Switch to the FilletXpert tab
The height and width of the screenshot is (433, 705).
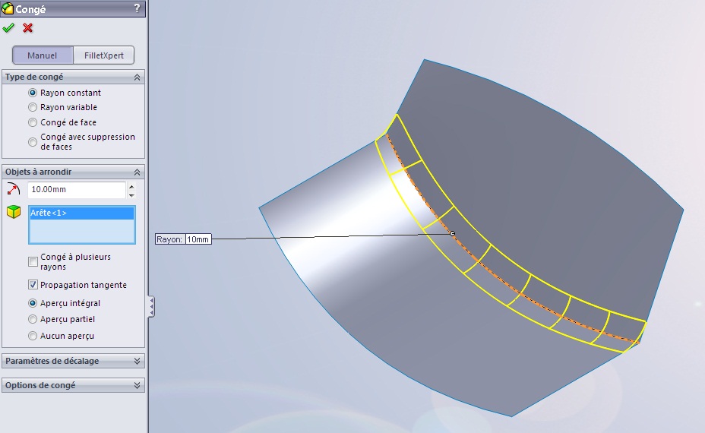click(104, 55)
